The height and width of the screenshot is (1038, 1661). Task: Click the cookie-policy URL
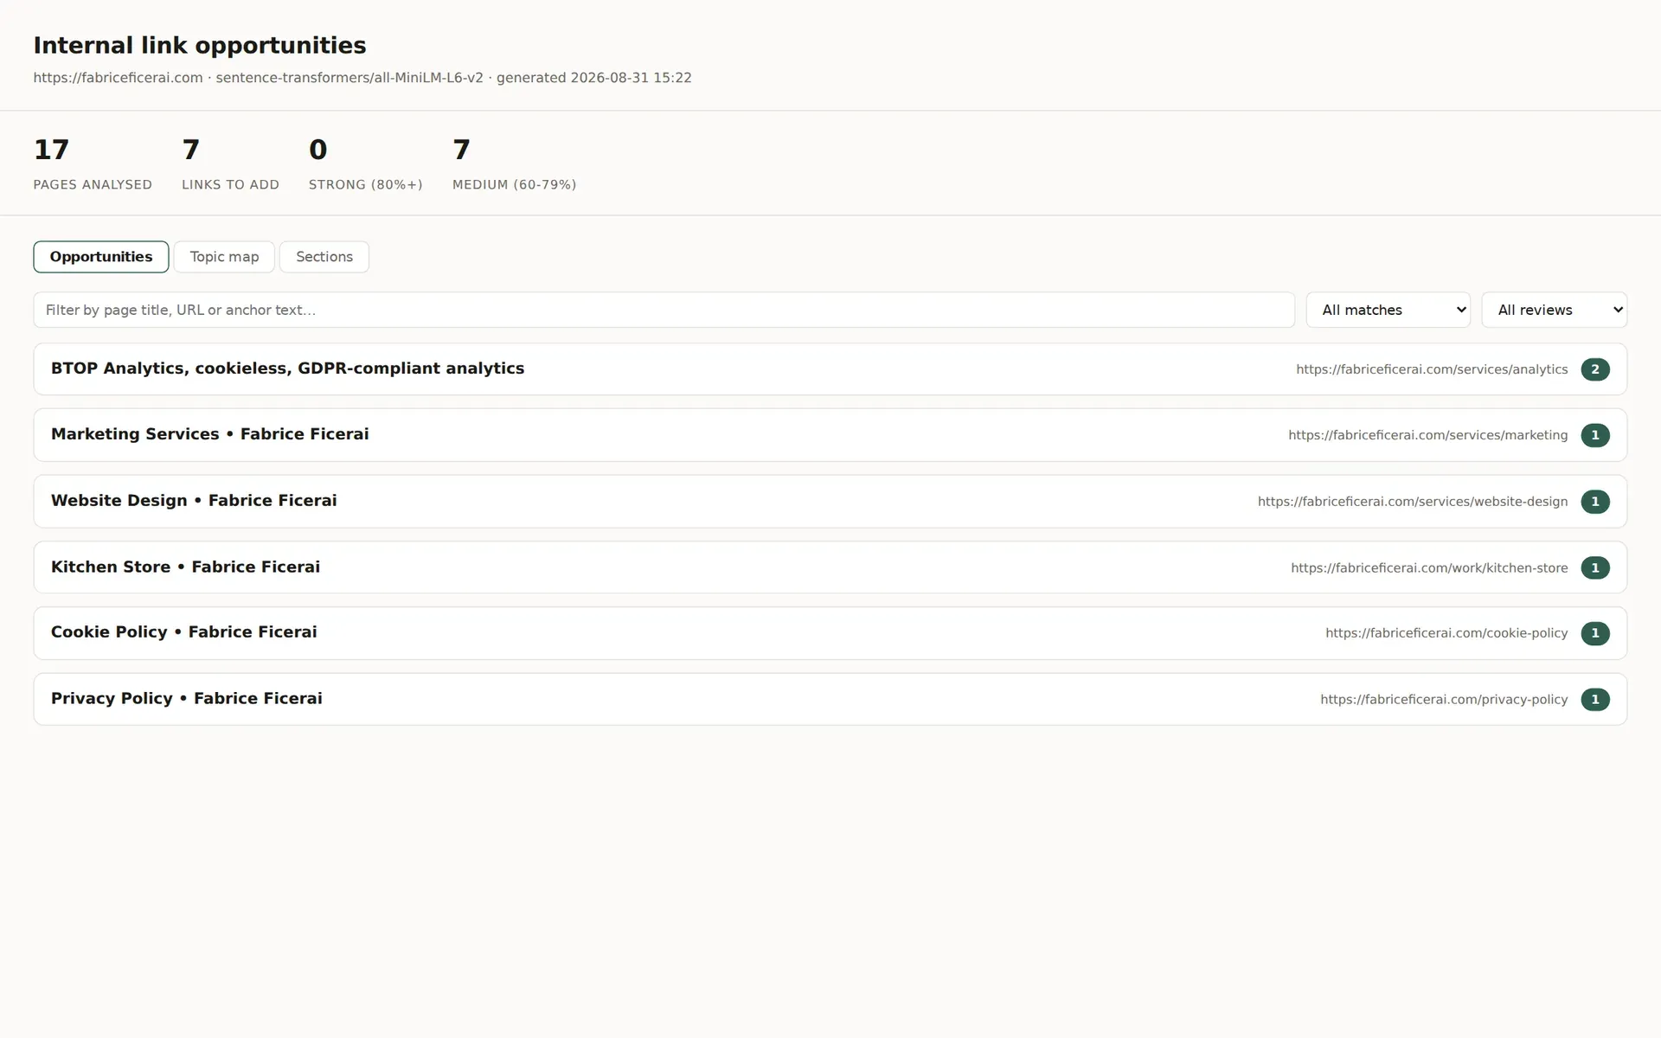(x=1446, y=633)
